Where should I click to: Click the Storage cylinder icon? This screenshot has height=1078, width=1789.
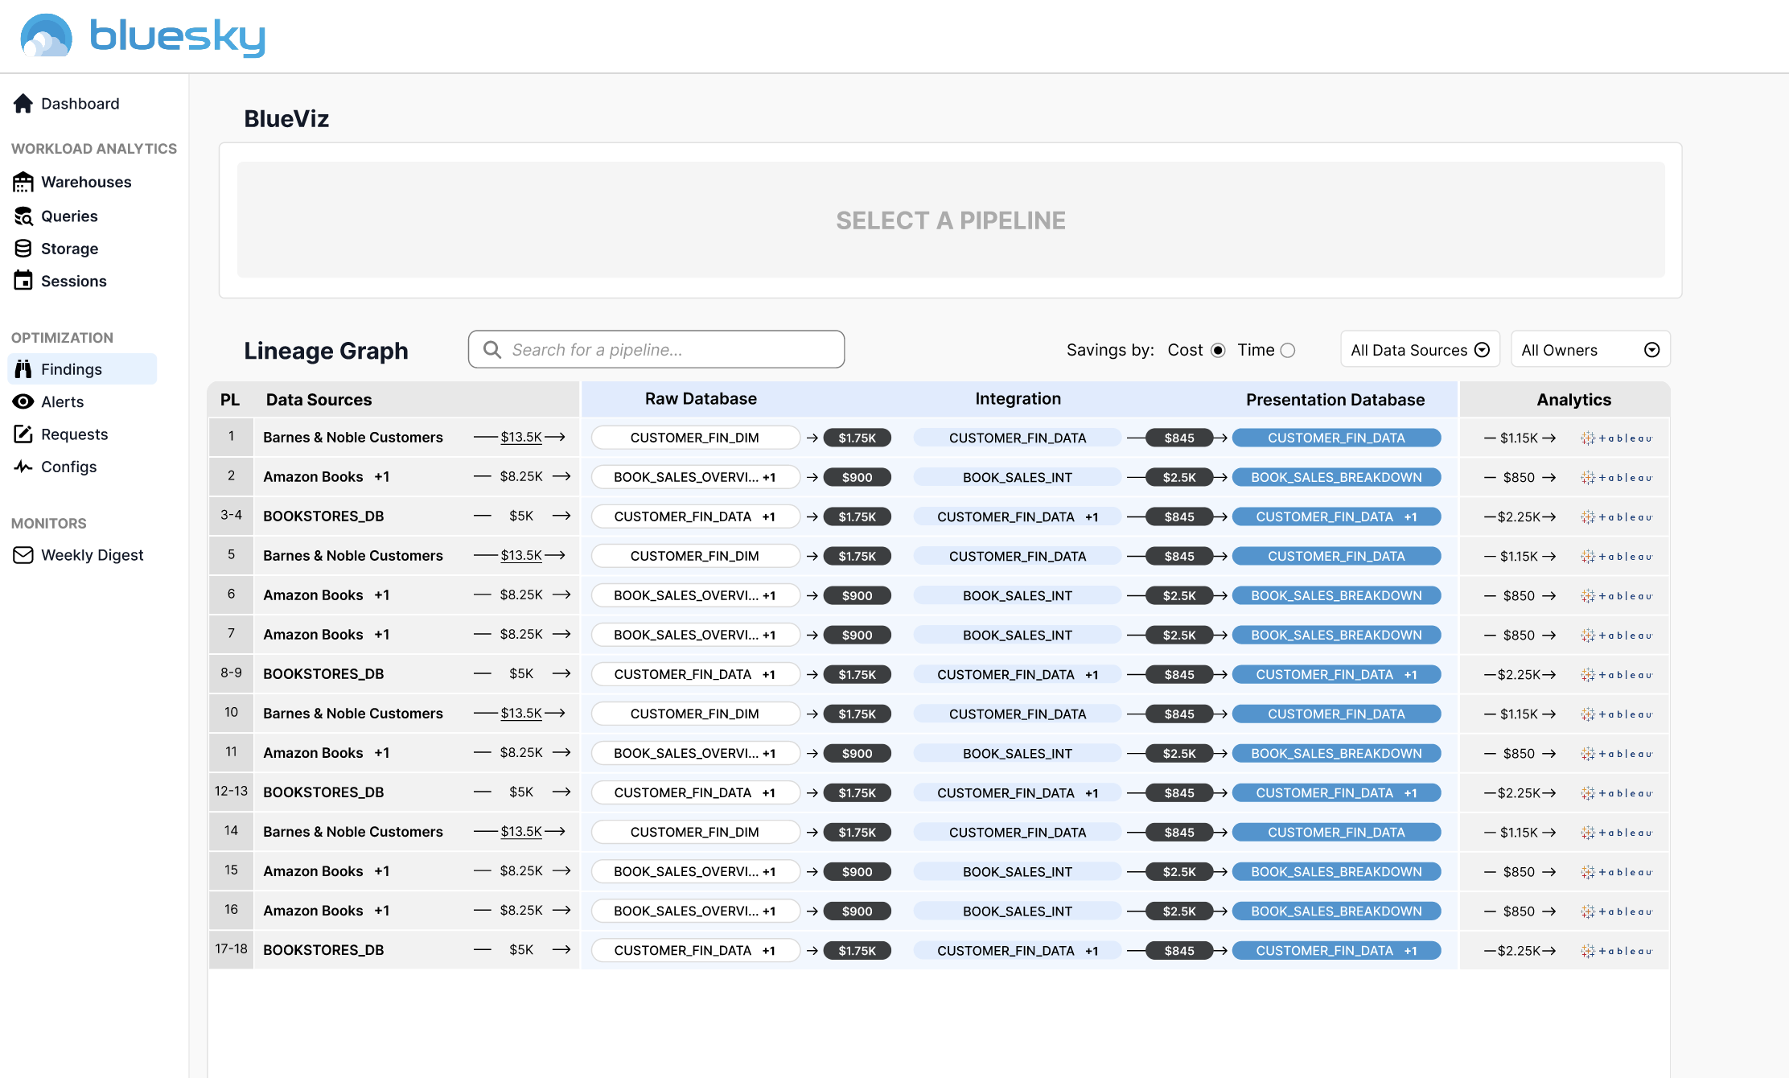coord(23,249)
